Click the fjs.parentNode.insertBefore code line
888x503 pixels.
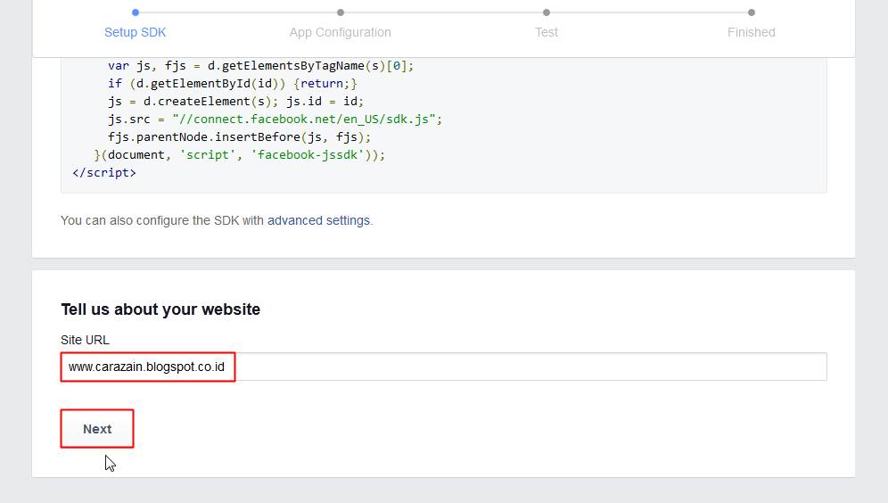[x=239, y=137]
